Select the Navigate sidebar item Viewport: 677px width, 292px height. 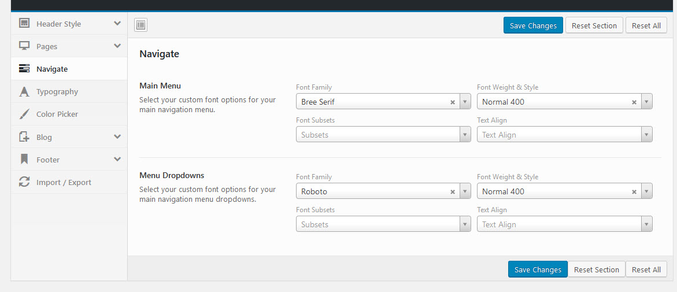pos(69,69)
